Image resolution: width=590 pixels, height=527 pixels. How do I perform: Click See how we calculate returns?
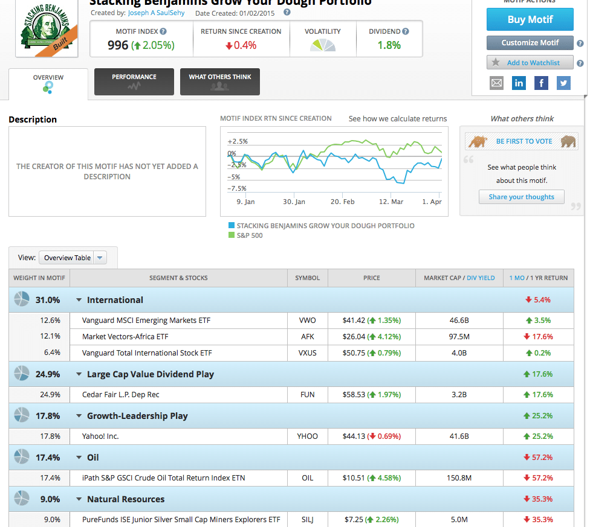click(398, 119)
